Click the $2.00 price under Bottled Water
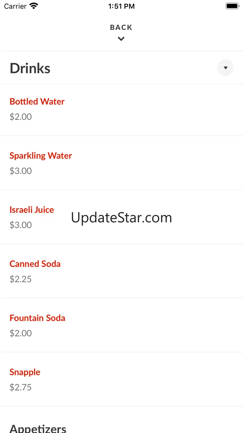243x433 pixels. (x=21, y=117)
